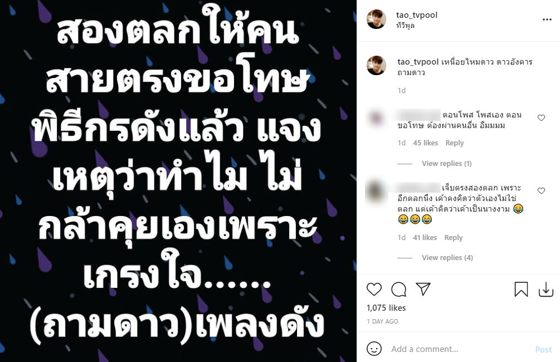View the 1,075 likes list

click(x=386, y=308)
